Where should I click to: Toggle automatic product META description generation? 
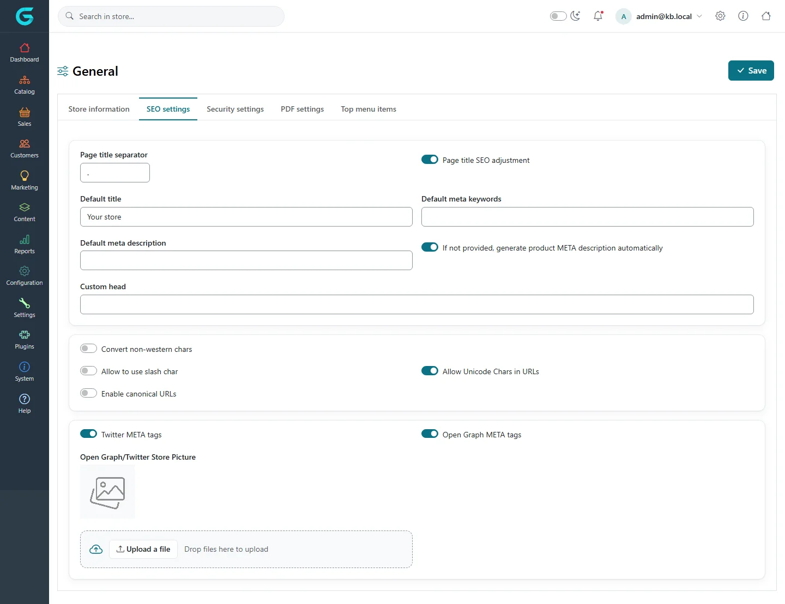coord(430,247)
